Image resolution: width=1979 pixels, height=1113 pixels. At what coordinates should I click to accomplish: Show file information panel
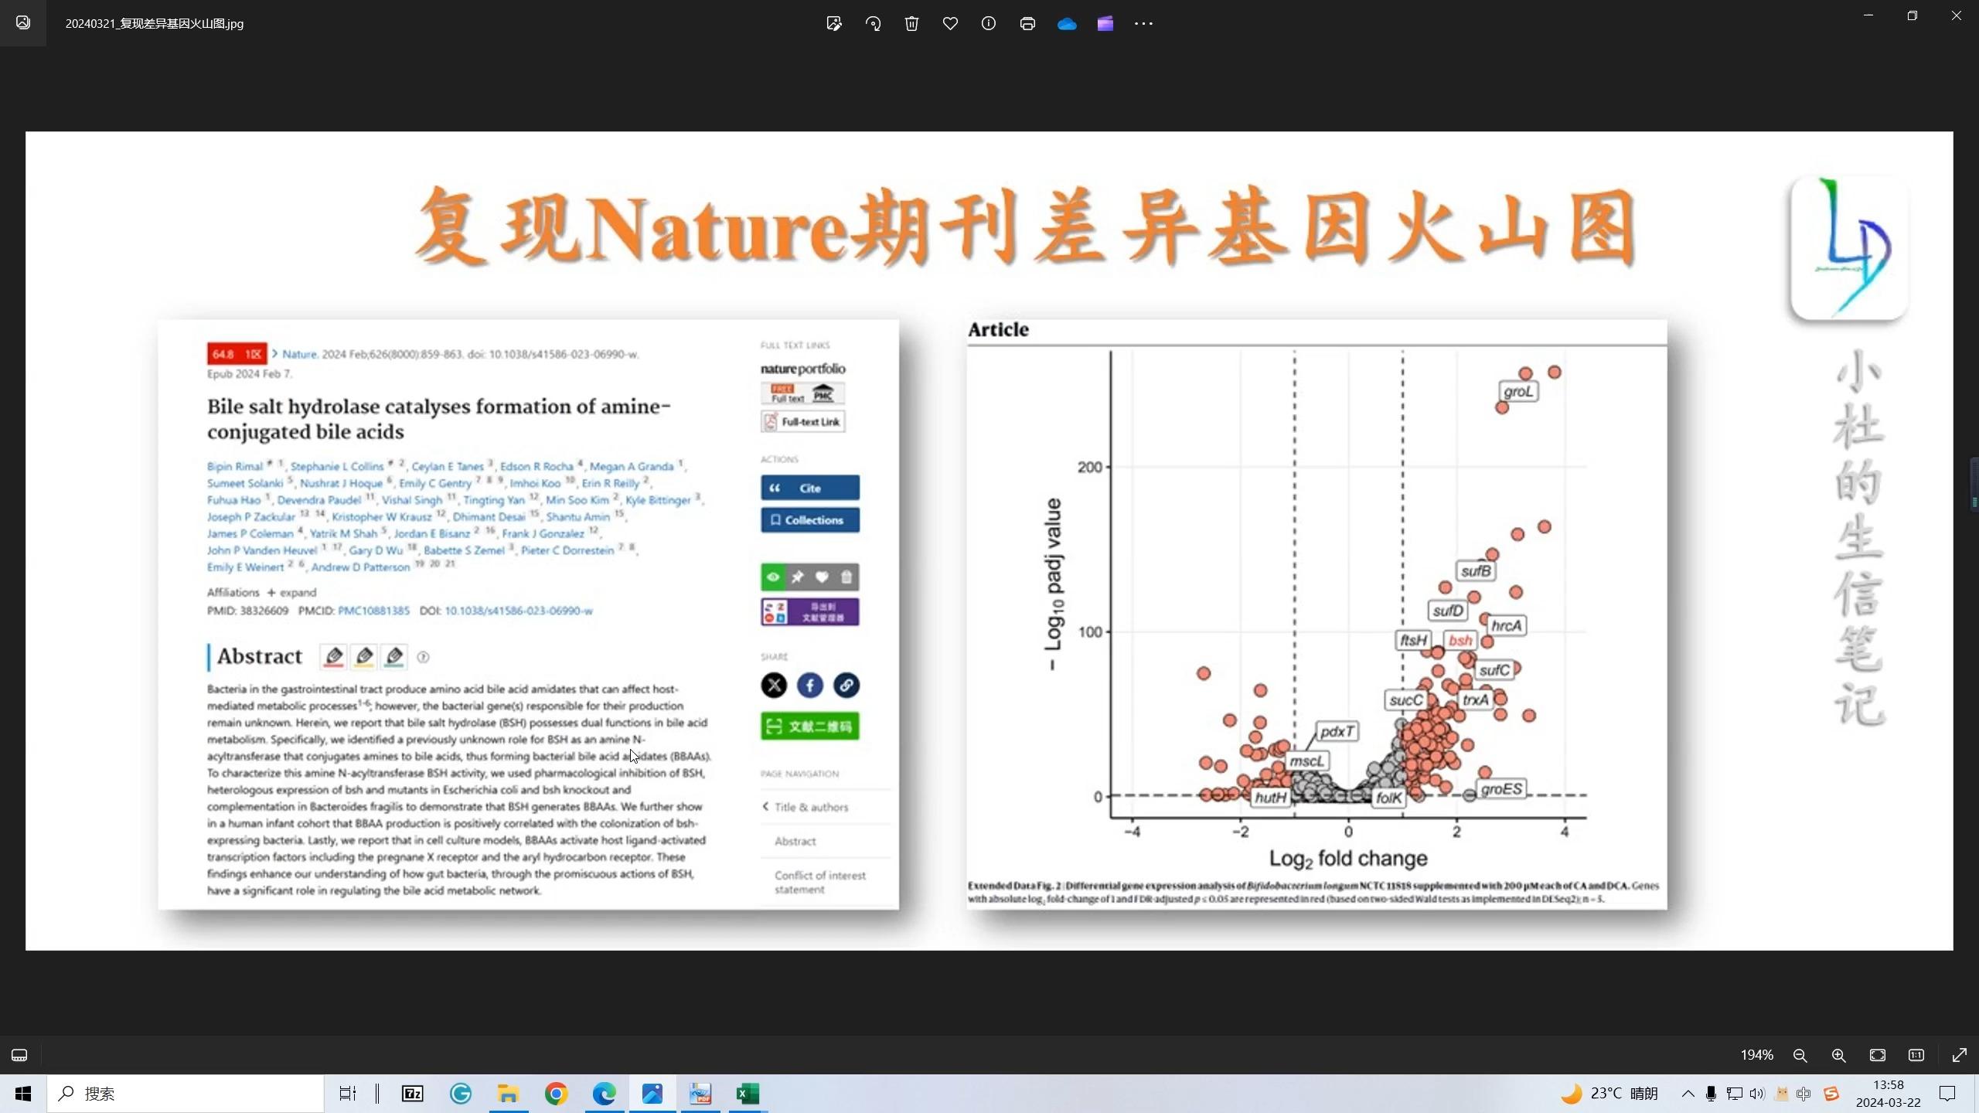(x=989, y=23)
